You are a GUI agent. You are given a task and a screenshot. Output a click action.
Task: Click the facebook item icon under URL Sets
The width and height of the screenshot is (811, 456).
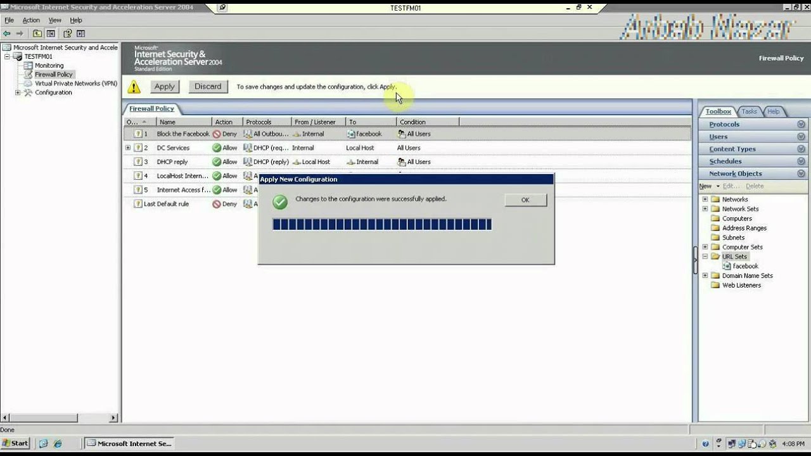[727, 266]
